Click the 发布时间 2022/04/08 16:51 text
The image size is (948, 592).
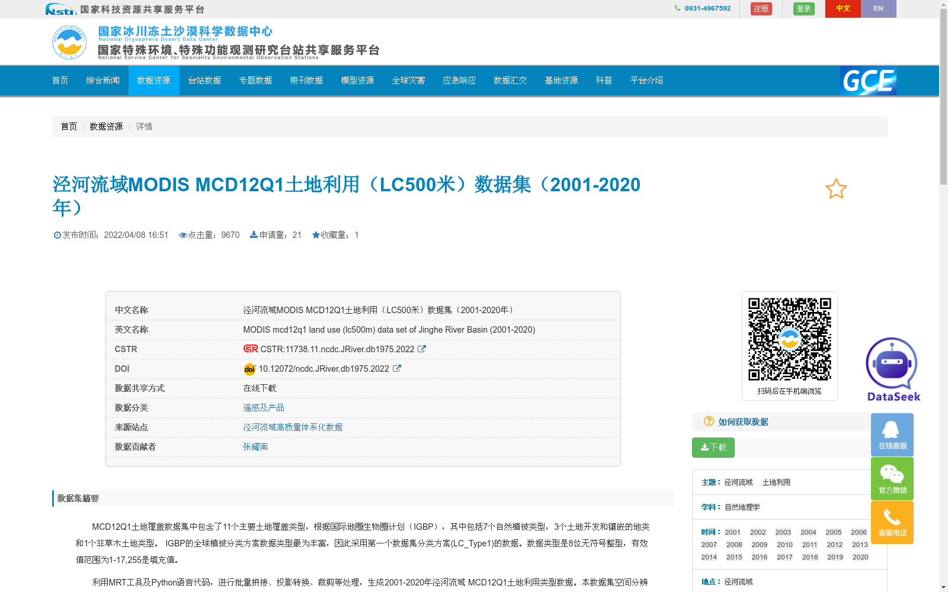coord(111,235)
